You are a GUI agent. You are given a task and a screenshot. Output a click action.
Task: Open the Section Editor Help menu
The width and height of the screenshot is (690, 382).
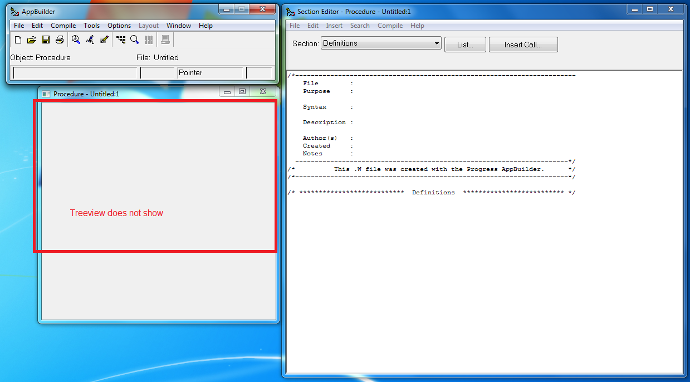click(417, 26)
